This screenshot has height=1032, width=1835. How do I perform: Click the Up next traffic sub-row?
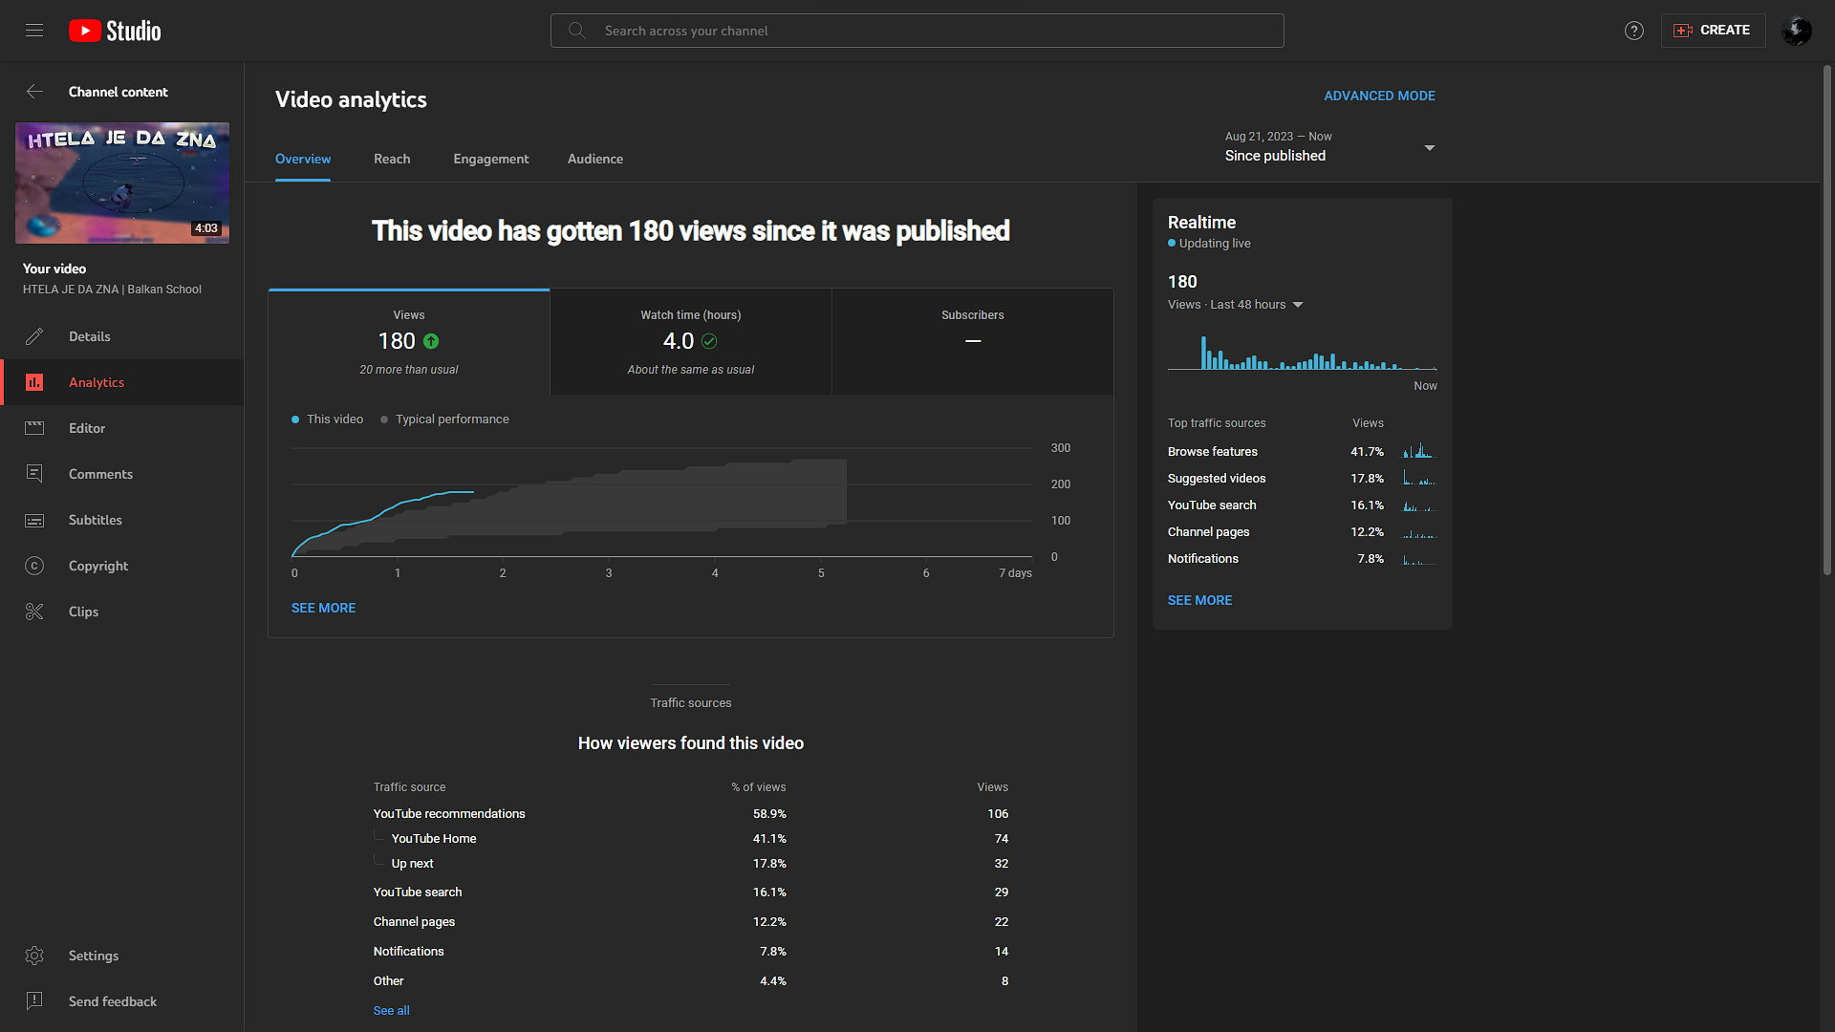691,863
